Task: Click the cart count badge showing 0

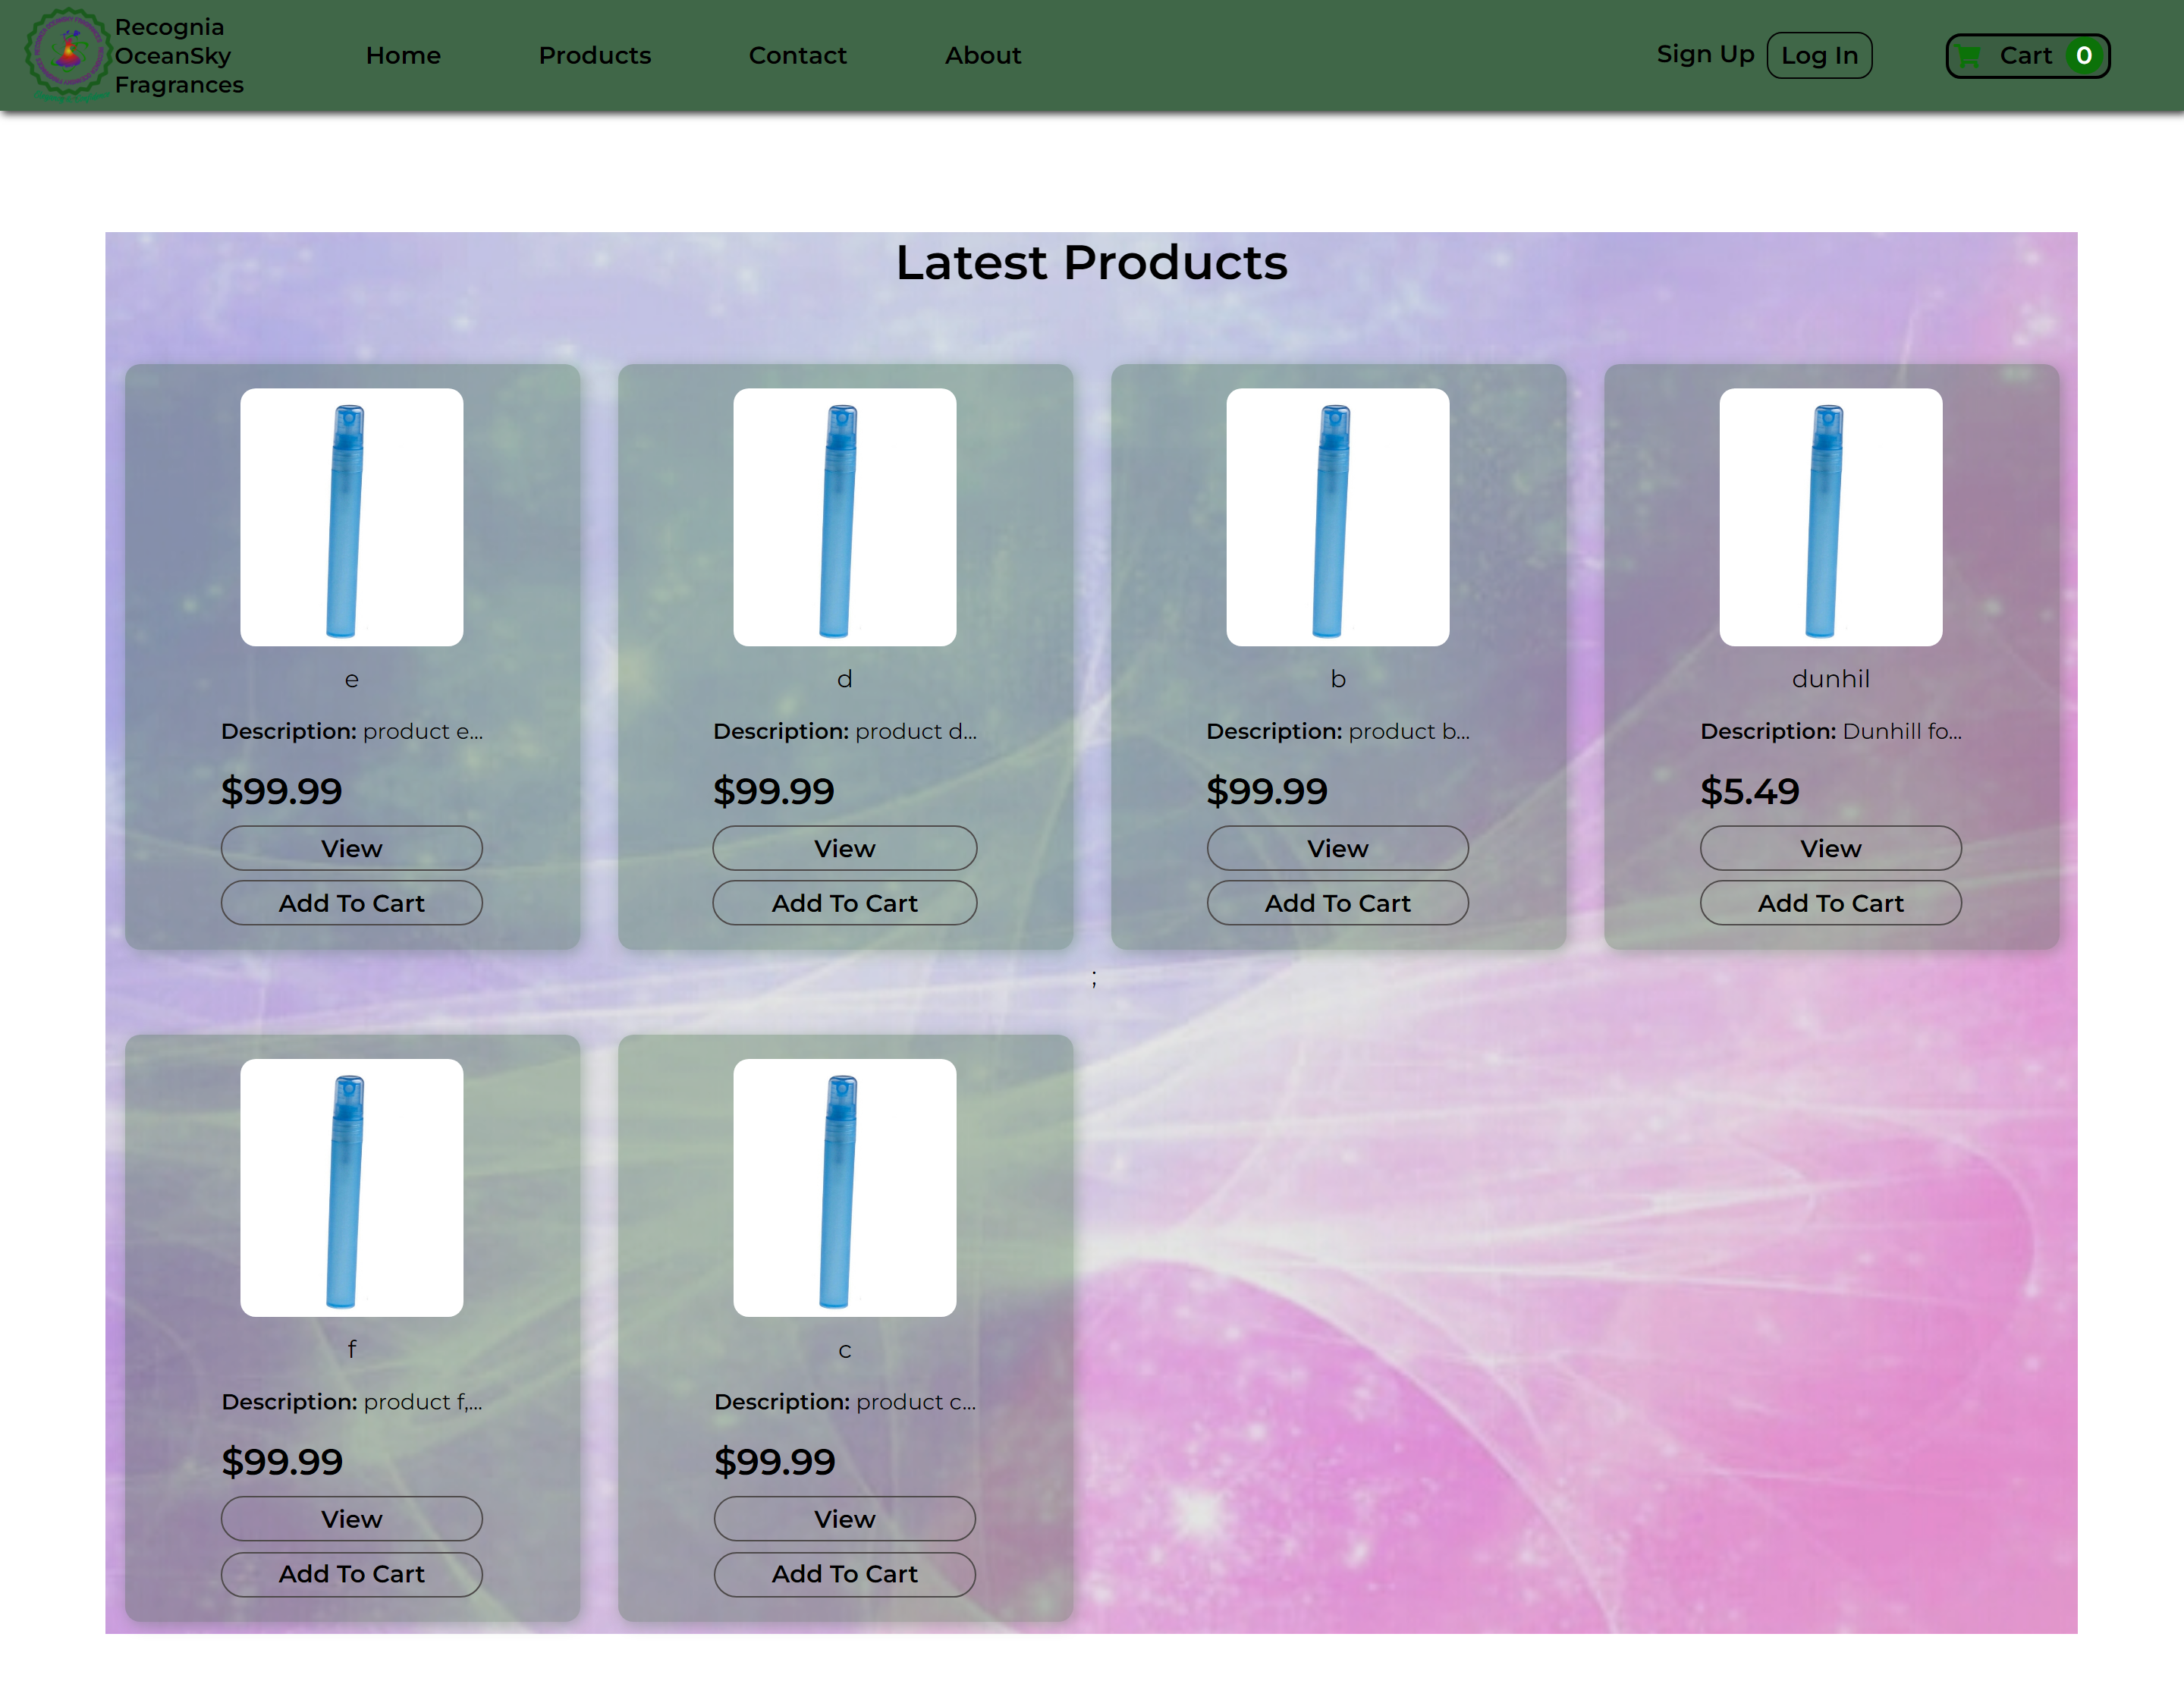Action: (x=2084, y=56)
